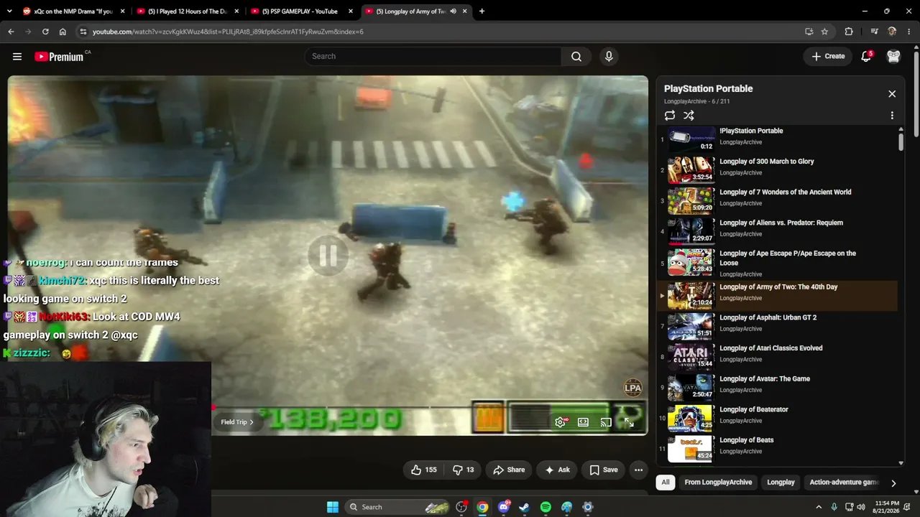920x517 pixels.
Task: Play video on TV with cast icon
Action: coord(606,422)
